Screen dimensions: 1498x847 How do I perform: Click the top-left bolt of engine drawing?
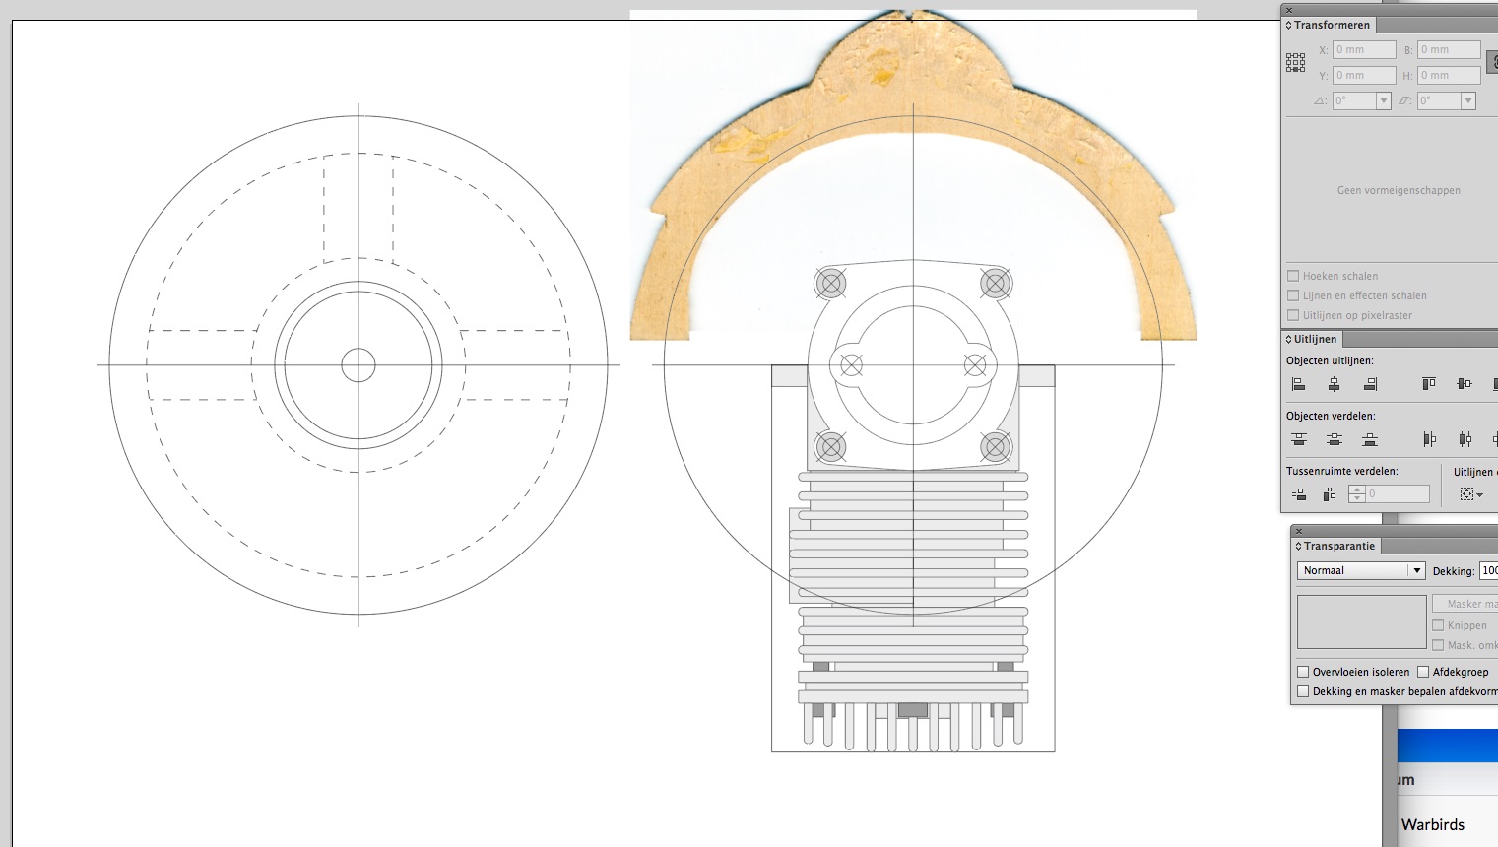831,284
